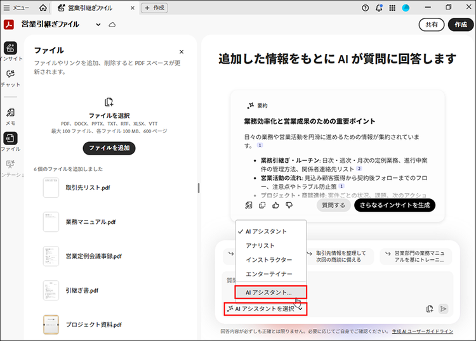476x341 pixels.
Task: Click the home icon in top bar
Action: 43,8
